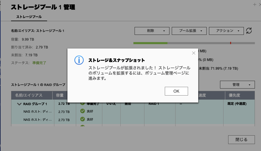
Task: Select the ストレージプール tab
Action: (29, 17)
